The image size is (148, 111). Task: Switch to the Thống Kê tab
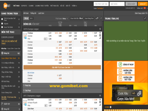(x=33, y=13)
